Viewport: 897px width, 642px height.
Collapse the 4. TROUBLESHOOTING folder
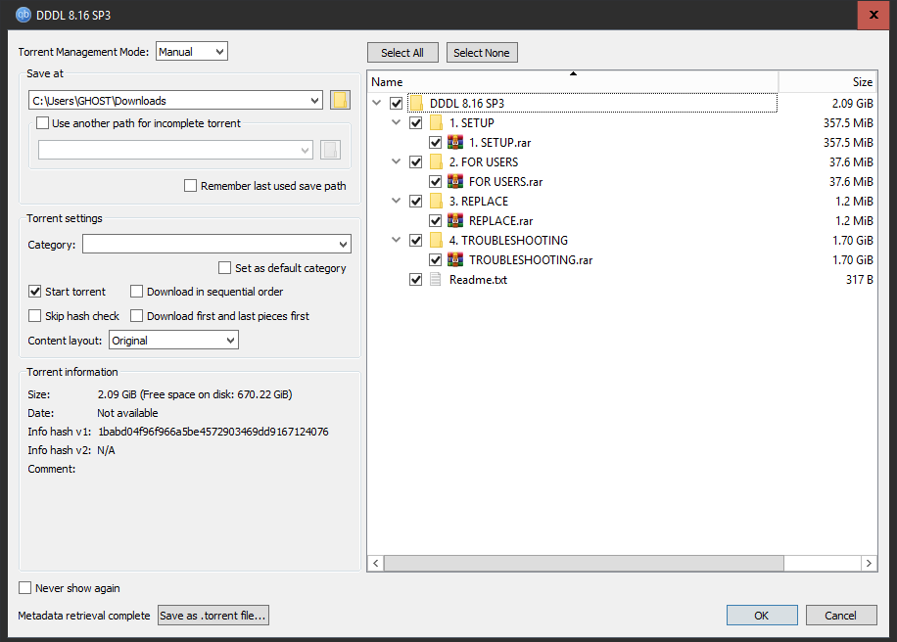coord(397,241)
